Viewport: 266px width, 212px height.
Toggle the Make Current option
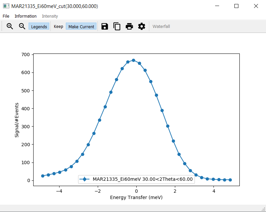(x=81, y=27)
